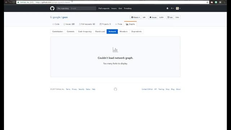Open Trending in top navigation

click(127, 8)
